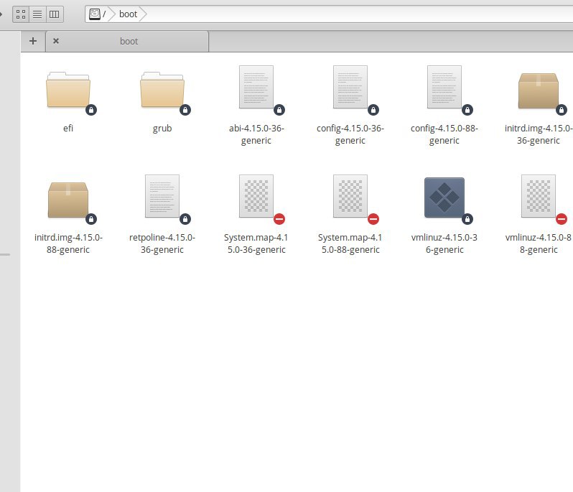This screenshot has height=492, width=573.
Task: Click the lock emblem on config-4.15.0-36-generic
Action: pyautogui.click(x=373, y=110)
